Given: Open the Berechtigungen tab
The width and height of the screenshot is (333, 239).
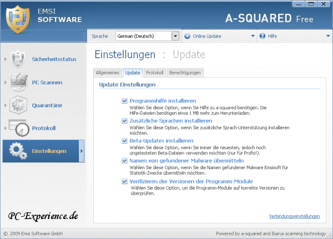Looking at the screenshot, I should tap(185, 73).
